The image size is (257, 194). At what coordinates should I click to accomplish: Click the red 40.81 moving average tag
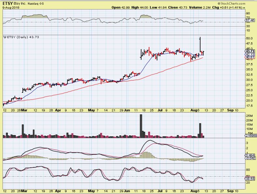[x=250, y=57]
